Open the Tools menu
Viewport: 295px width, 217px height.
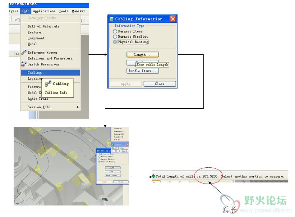(64, 11)
